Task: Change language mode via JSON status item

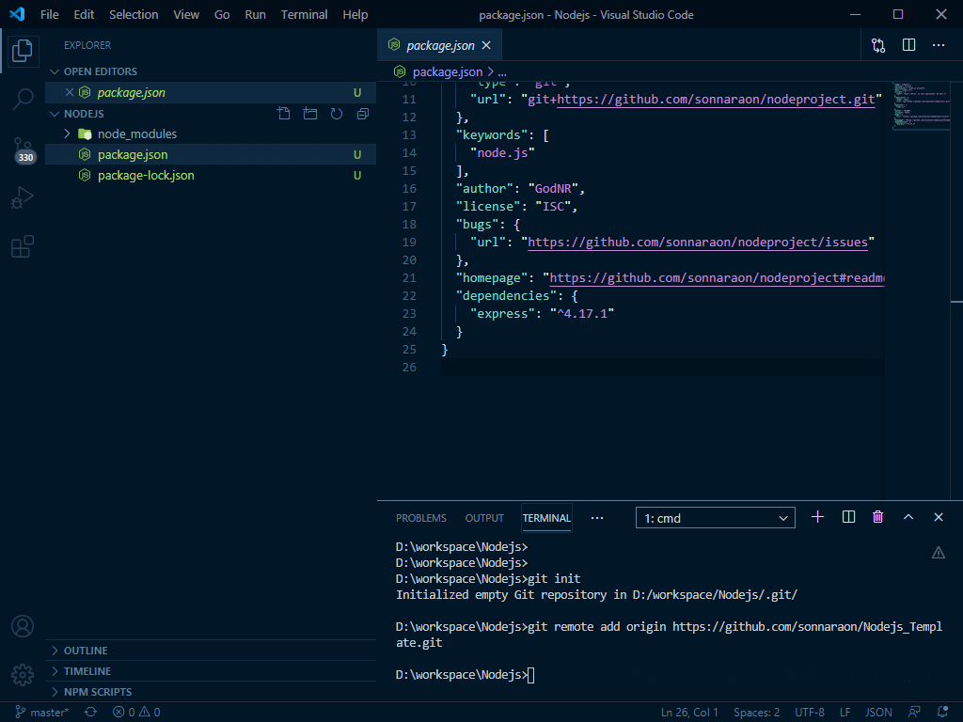Action: pos(878,713)
